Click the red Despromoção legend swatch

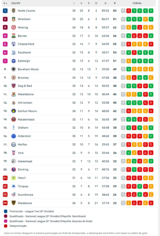coord(6,226)
